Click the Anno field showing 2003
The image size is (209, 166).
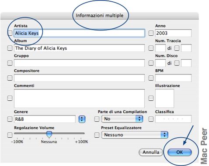[x=173, y=33]
